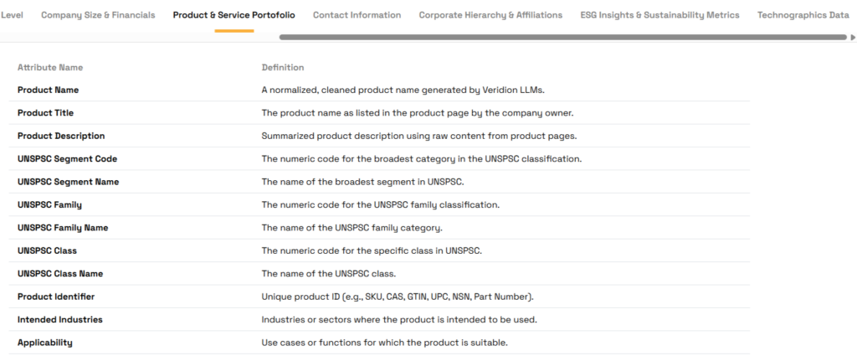Click the partially visible Level tab
Screen dimensions: 857x356
pos(12,15)
